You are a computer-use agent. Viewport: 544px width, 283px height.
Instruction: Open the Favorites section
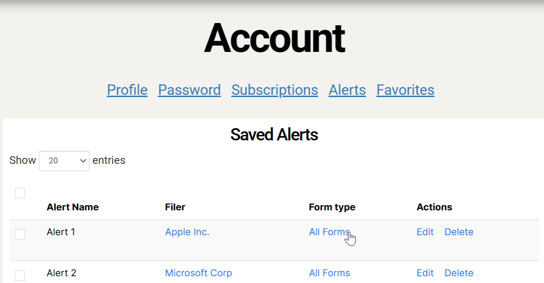(405, 90)
